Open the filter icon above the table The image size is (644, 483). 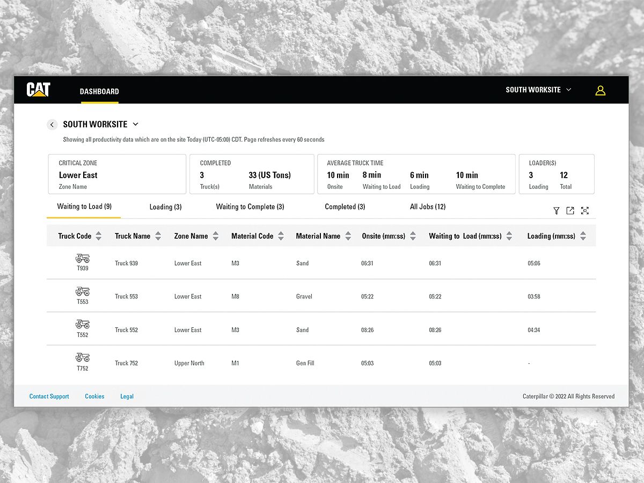point(557,211)
